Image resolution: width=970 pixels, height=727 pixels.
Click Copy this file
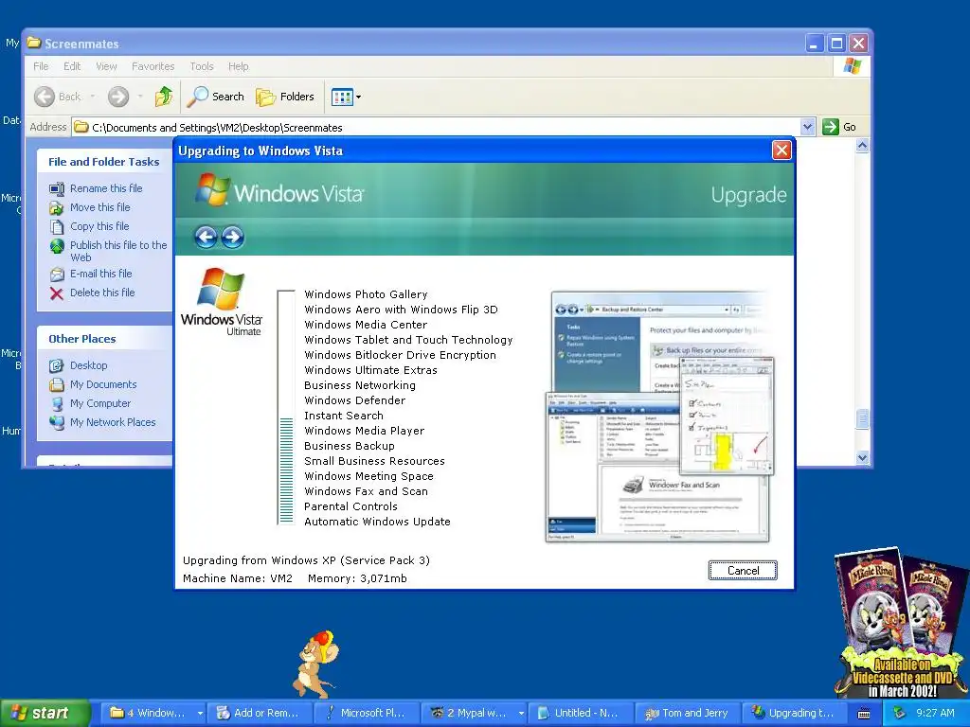[x=99, y=226]
